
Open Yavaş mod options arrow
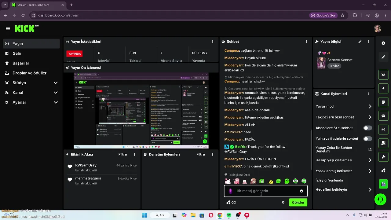tap(370, 107)
